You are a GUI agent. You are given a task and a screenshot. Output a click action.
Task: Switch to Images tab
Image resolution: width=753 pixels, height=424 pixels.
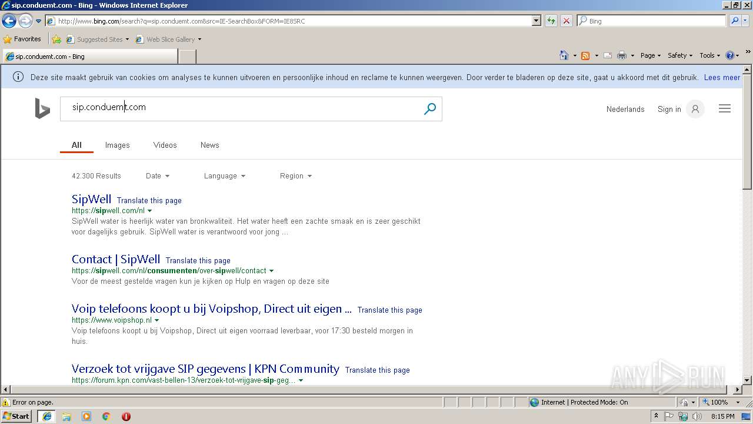[x=117, y=145]
